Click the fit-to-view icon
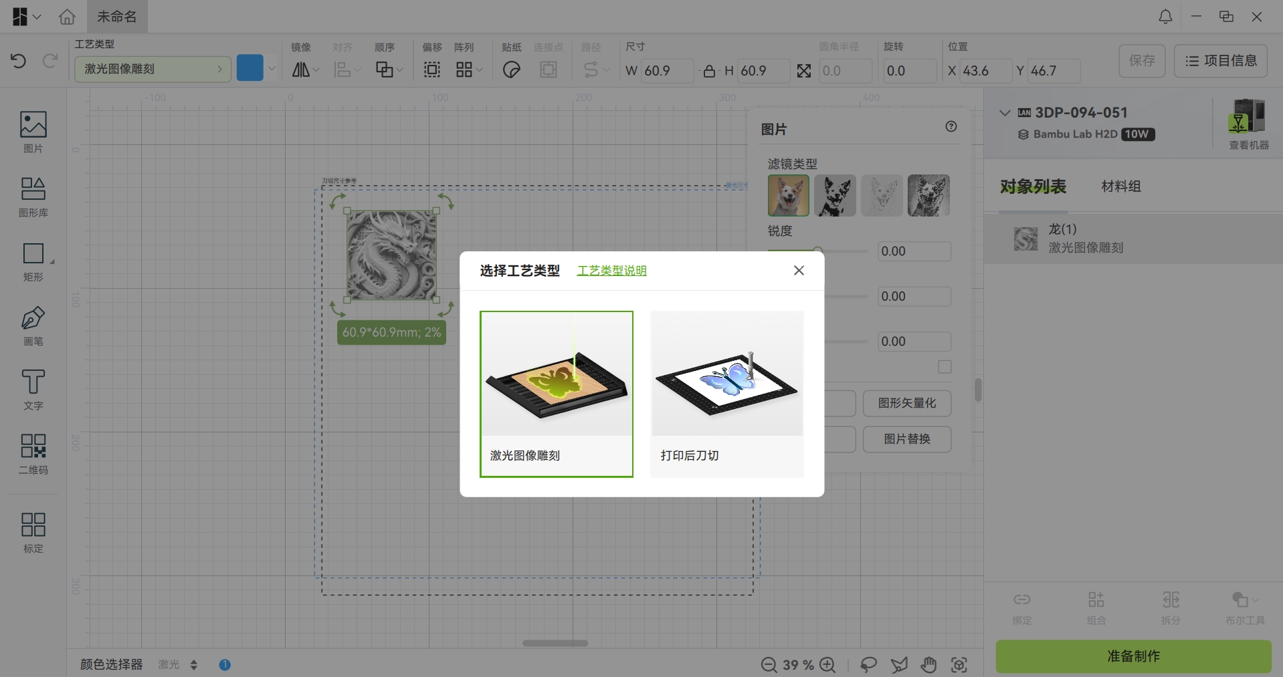The width and height of the screenshot is (1283, 677). [959, 665]
